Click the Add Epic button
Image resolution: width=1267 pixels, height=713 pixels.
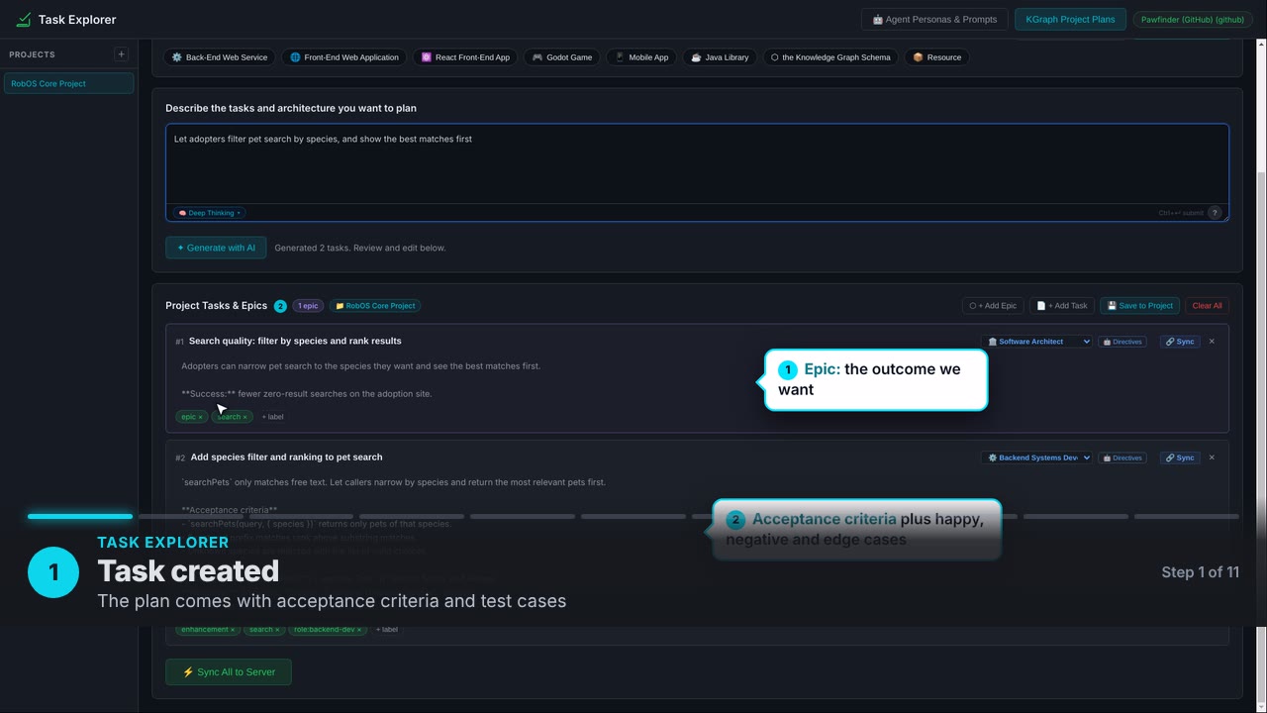(993, 306)
